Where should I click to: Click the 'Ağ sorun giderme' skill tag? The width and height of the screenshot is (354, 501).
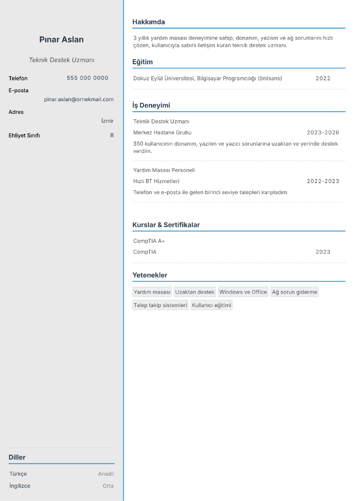pyautogui.click(x=294, y=292)
